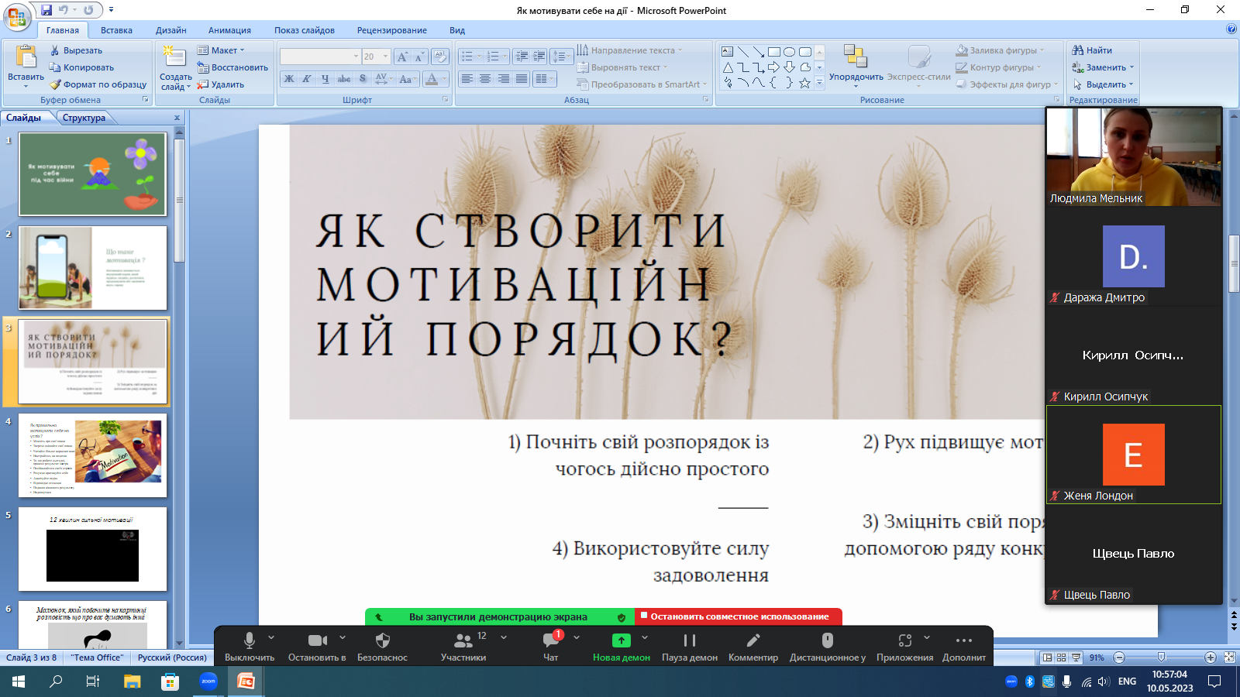The width and height of the screenshot is (1240, 697).
Task: Copy selection with Копировать
Action: (x=81, y=67)
